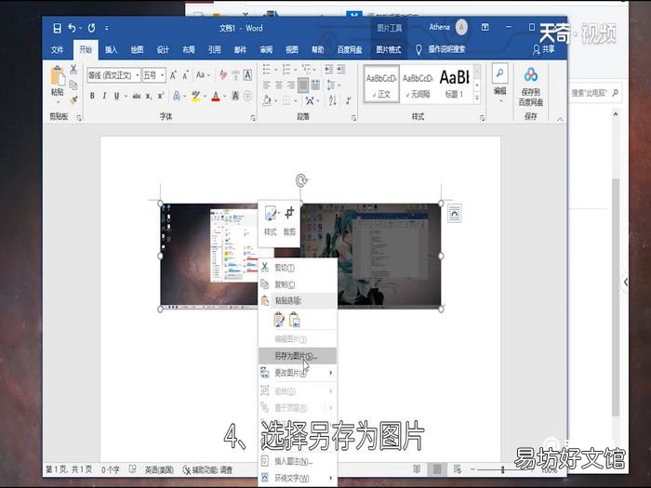Viewport: 651px width, 488px height.
Task: Decrease font size with the shrink font icon
Action: pos(185,75)
